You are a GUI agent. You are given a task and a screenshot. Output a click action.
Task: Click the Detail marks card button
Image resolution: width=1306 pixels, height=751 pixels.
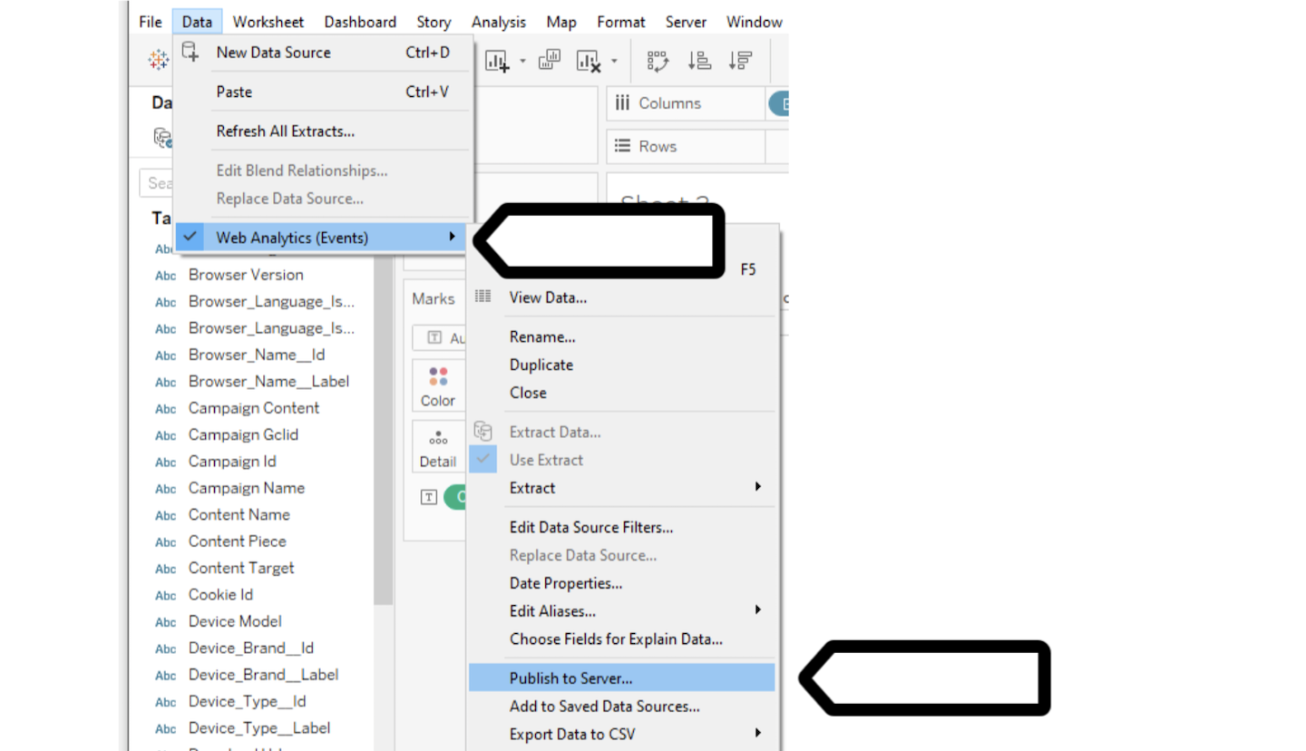click(x=438, y=447)
